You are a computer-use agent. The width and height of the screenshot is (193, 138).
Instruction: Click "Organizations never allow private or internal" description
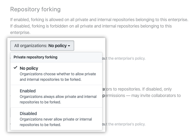click(56, 119)
